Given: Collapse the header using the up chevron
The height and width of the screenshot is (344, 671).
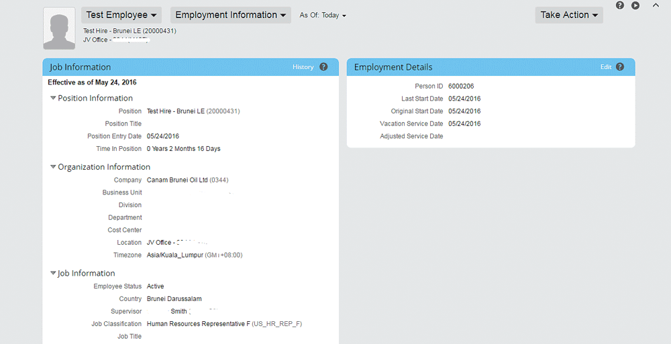Looking at the screenshot, I should coord(656,5).
